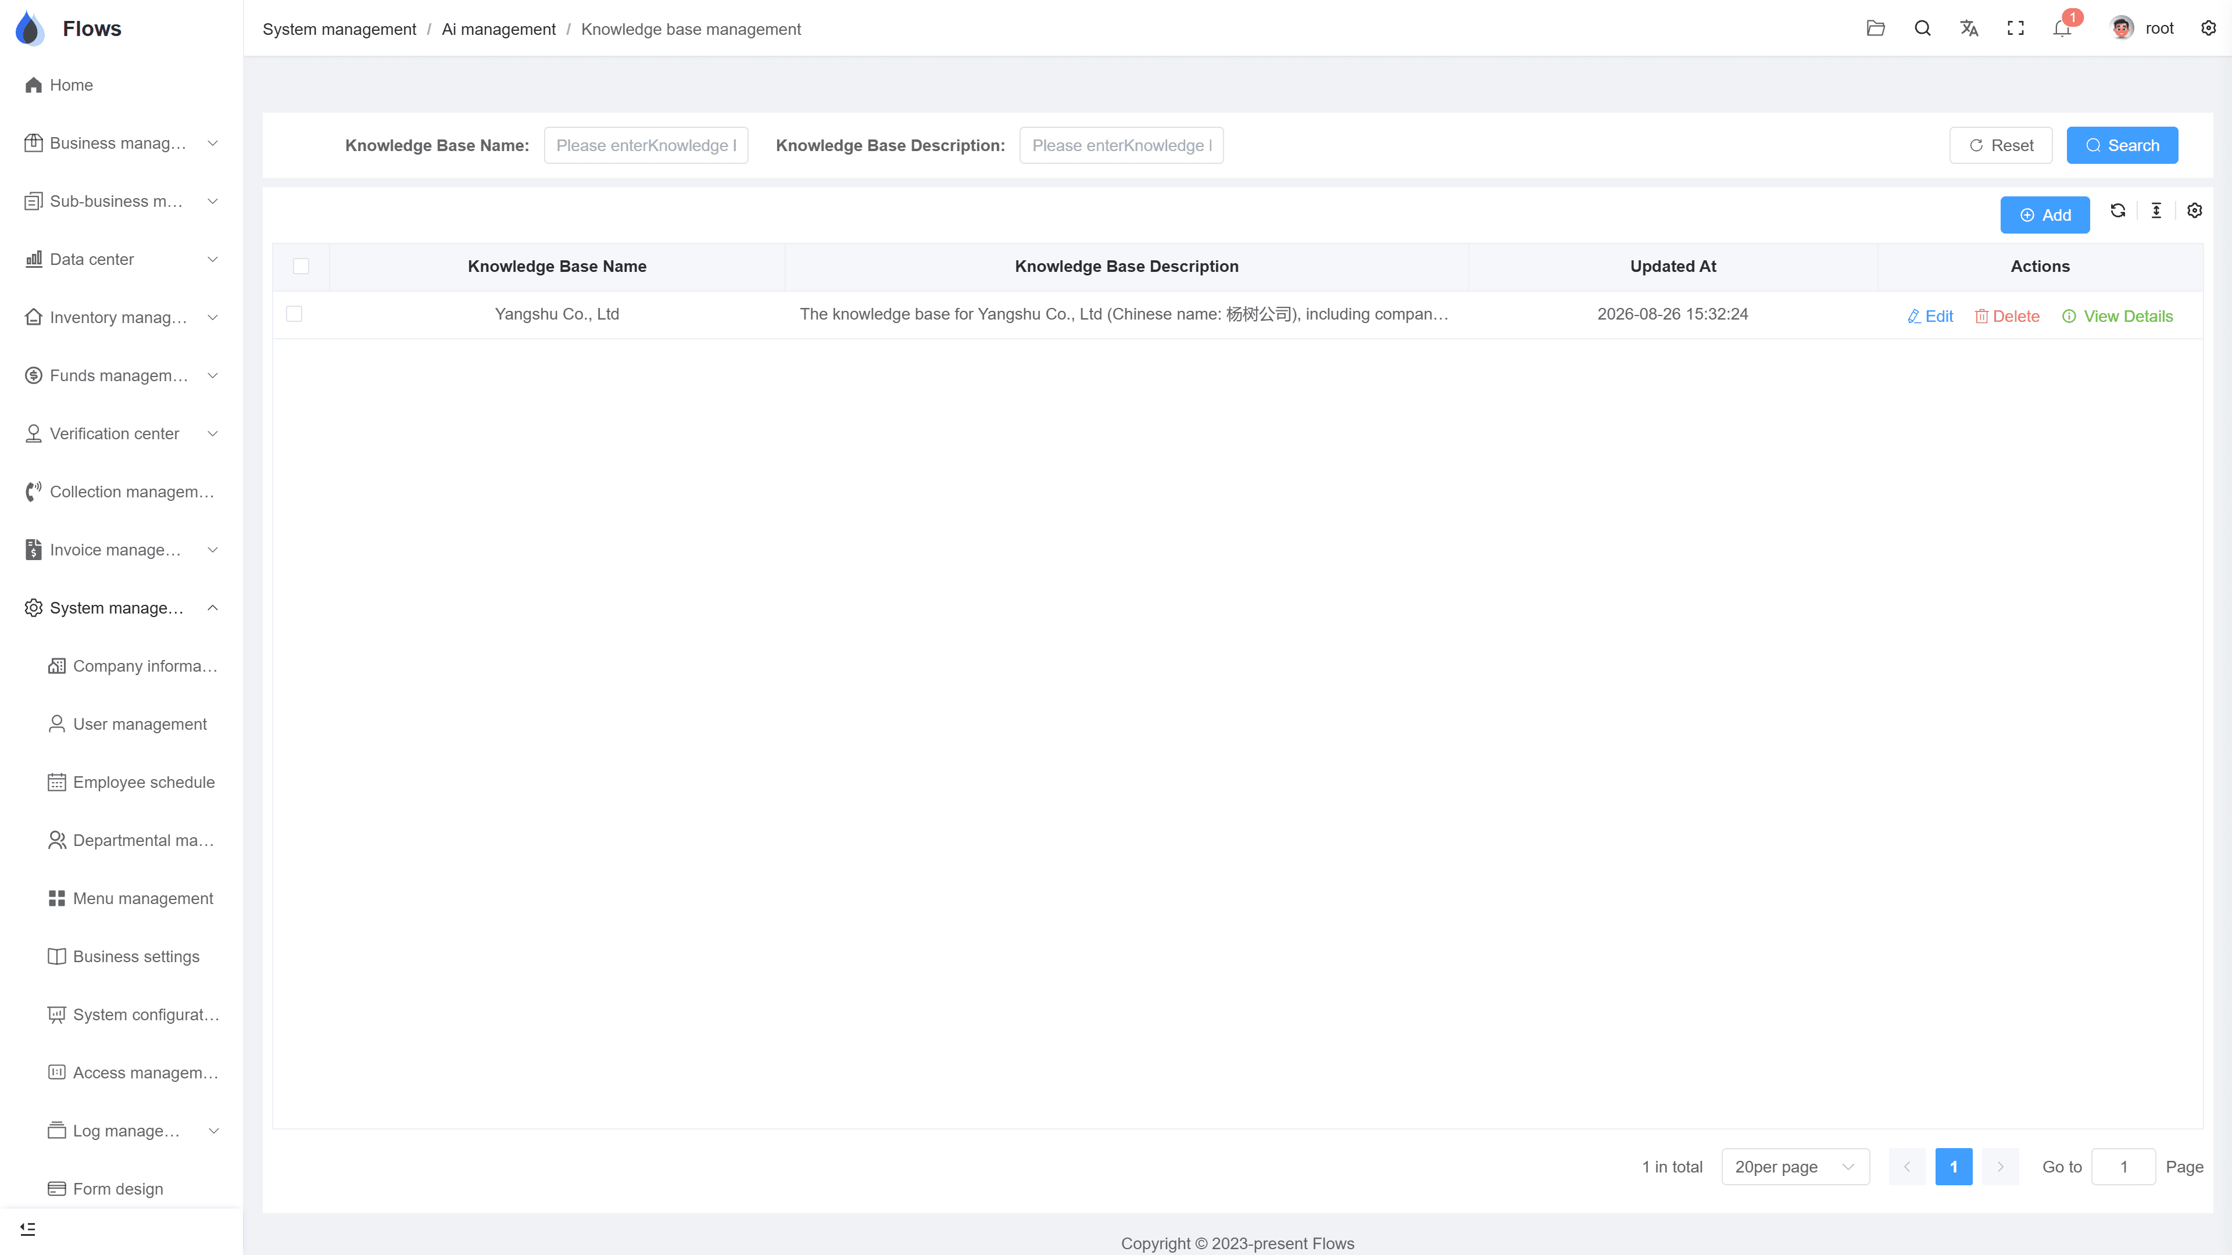Click the Collection management phone icon
This screenshot has width=2232, height=1255.
pyautogui.click(x=34, y=492)
